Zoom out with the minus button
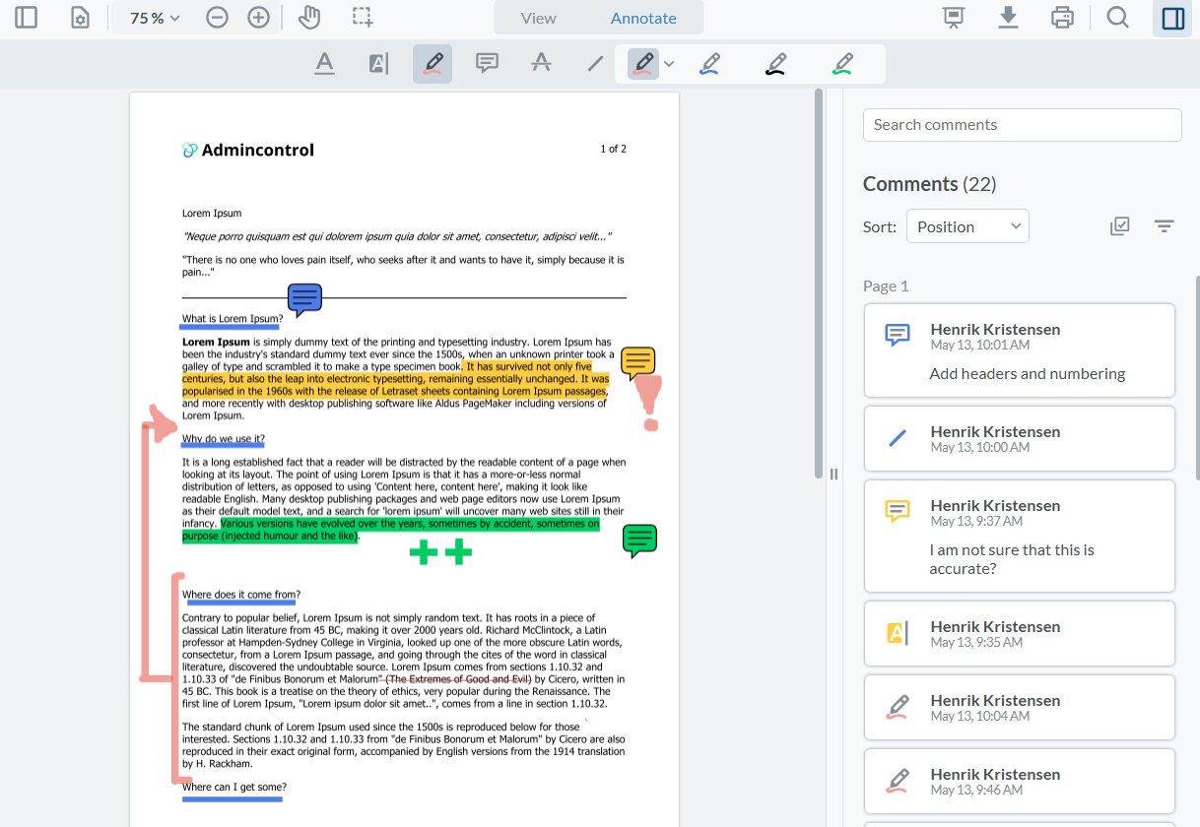This screenshot has height=827, width=1200. click(218, 18)
